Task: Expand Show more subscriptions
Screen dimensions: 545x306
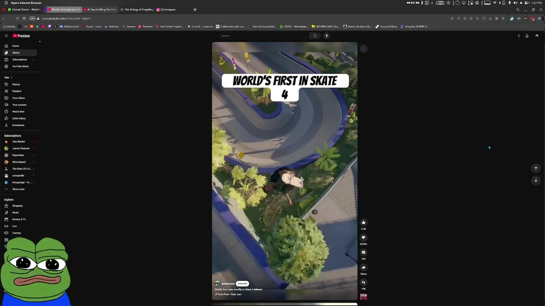Action: 19,189
